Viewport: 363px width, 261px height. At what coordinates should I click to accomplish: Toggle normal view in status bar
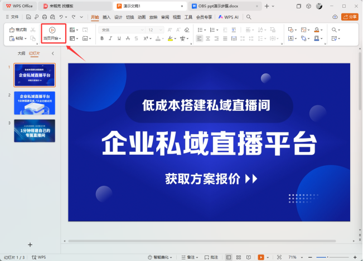(229, 257)
